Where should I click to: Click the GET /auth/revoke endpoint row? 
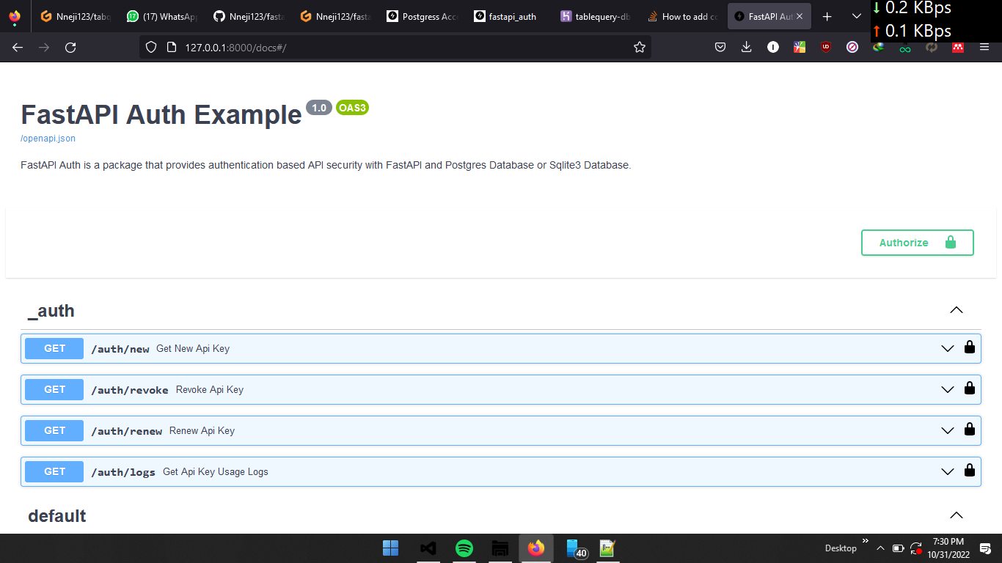[501, 389]
